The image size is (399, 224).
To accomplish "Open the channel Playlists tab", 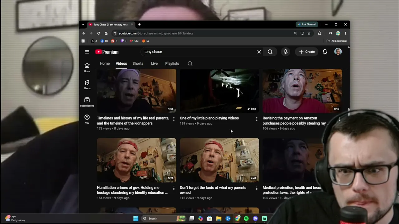I will pos(172,63).
